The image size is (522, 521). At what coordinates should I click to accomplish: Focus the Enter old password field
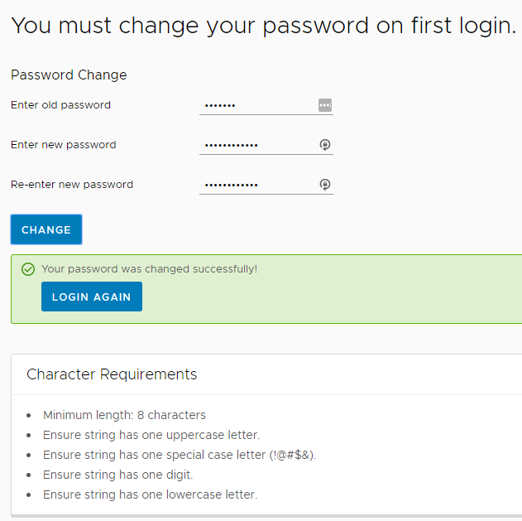[266, 105]
